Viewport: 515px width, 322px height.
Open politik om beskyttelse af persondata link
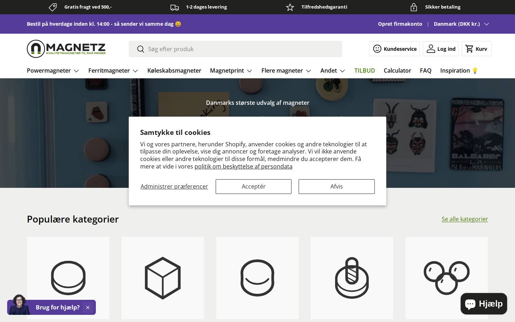point(244,166)
